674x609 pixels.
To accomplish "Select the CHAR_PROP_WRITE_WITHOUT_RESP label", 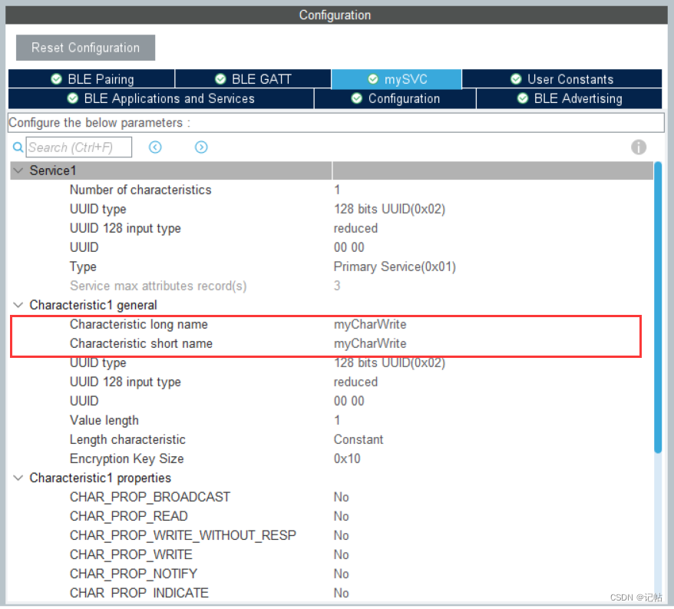I will coord(183,536).
